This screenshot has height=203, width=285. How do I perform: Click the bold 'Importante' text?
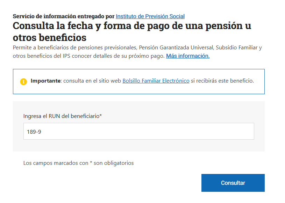[x=45, y=81]
